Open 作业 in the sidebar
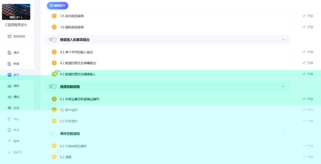Screen dimensions: 321x164 [16, 119]
